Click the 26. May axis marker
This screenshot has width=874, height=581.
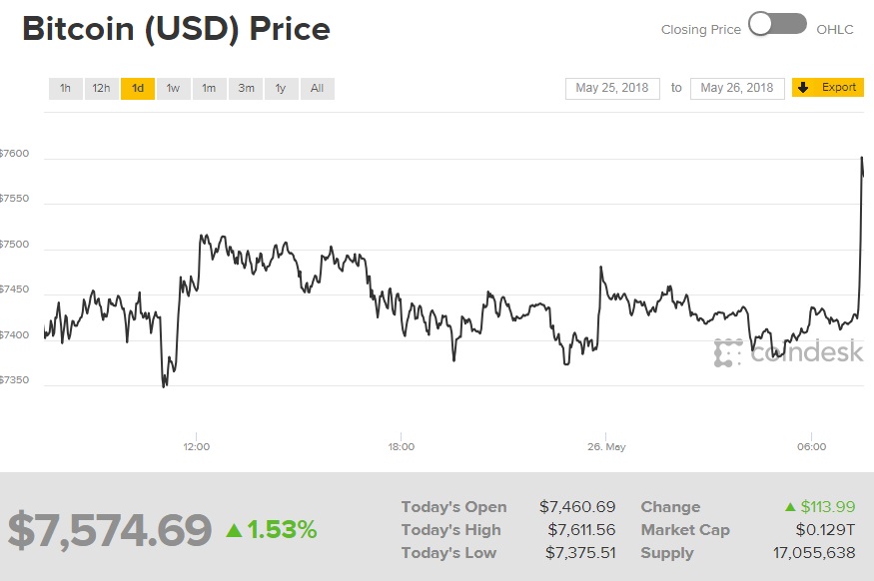click(606, 446)
